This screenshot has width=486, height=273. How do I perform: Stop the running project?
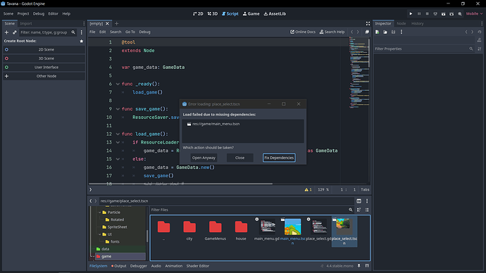[x=427, y=13]
